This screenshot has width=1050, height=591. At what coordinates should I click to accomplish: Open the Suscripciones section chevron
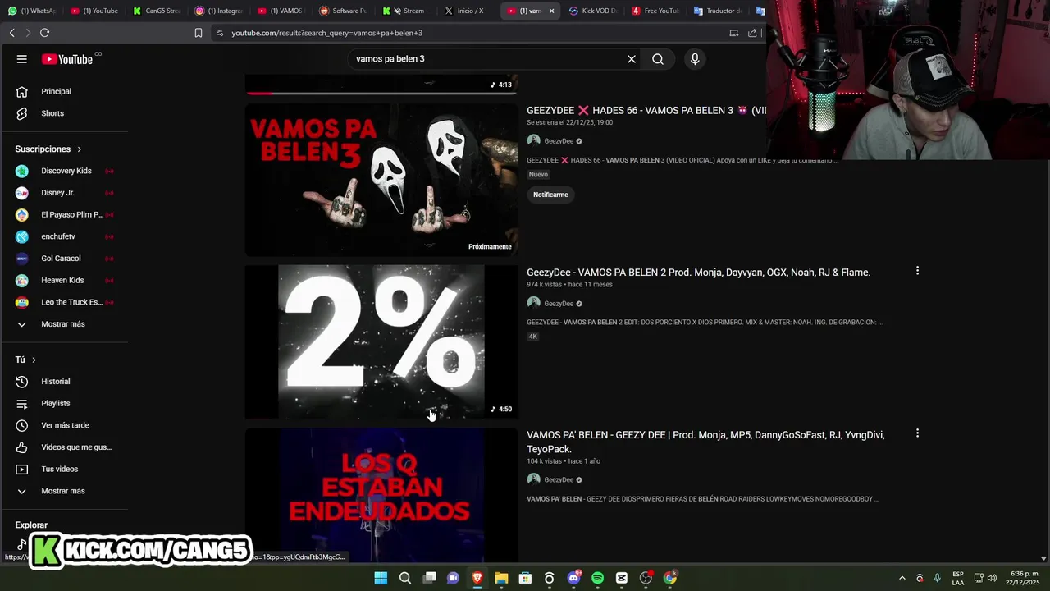coord(80,149)
